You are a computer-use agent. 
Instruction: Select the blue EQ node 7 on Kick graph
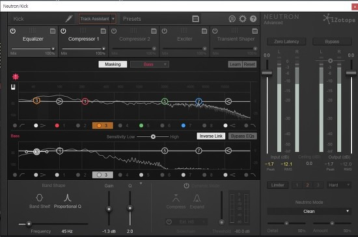[x=199, y=101]
